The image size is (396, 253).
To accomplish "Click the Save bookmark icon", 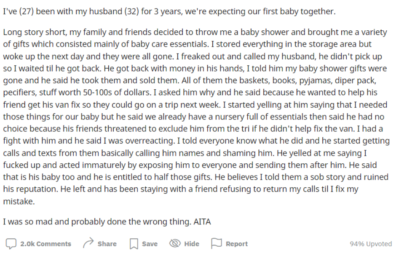I will click(134, 244).
